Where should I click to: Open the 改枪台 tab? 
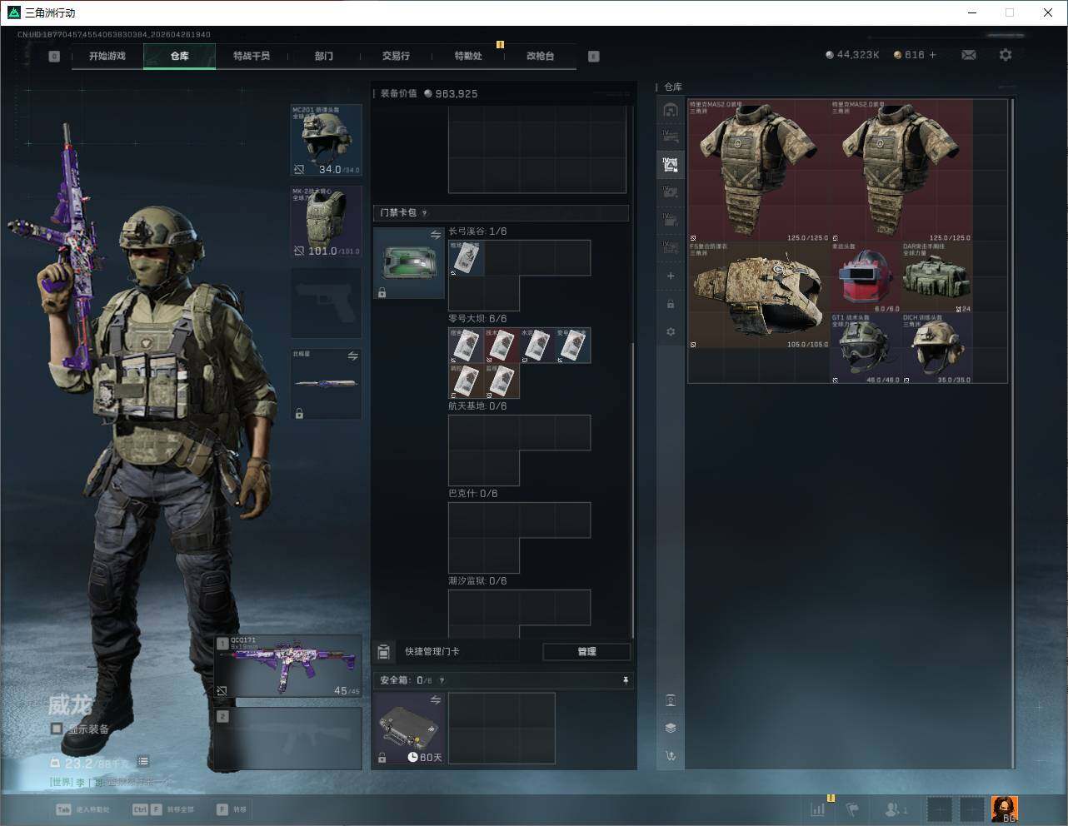point(540,56)
